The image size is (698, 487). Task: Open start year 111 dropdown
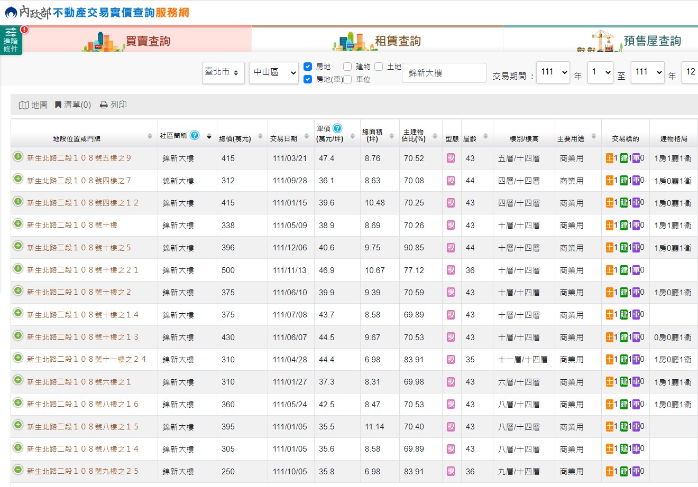point(553,72)
